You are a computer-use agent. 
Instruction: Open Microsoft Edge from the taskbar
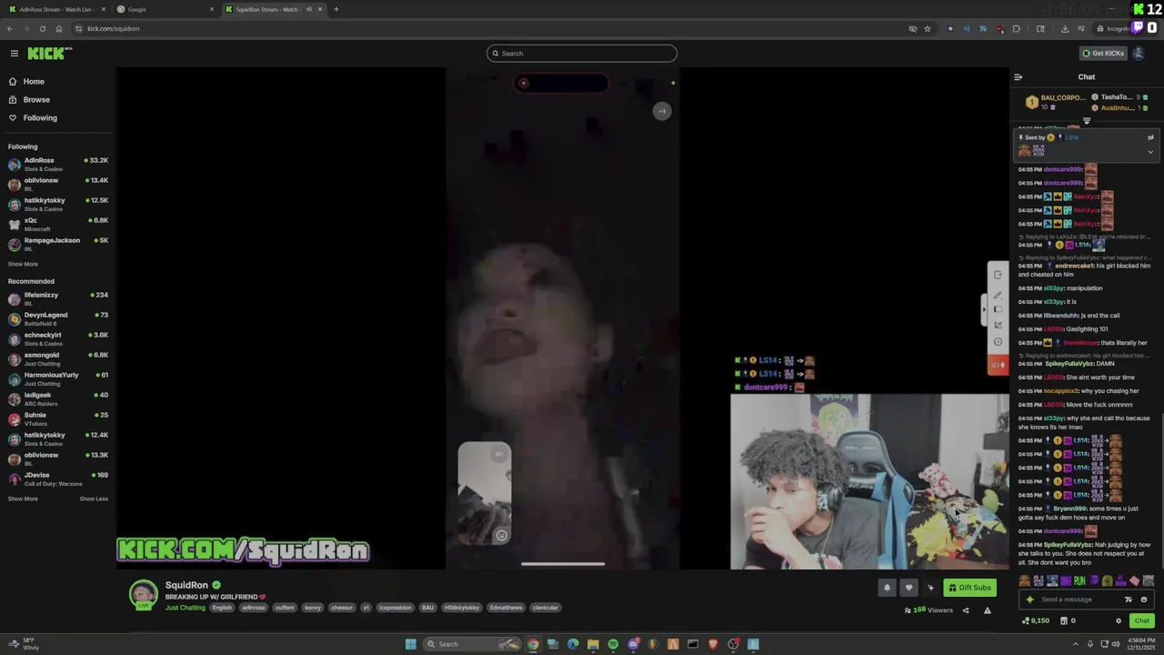click(x=573, y=644)
